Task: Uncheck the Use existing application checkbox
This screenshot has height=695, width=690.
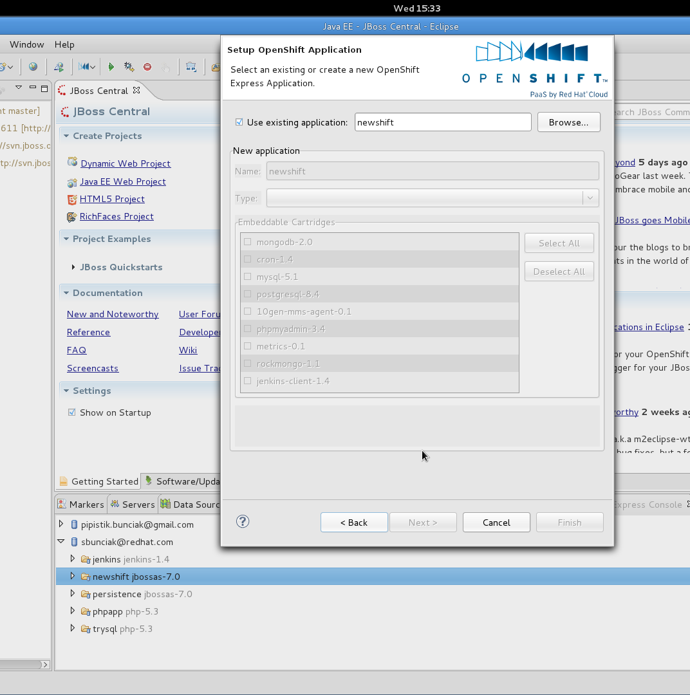Action: [x=239, y=122]
